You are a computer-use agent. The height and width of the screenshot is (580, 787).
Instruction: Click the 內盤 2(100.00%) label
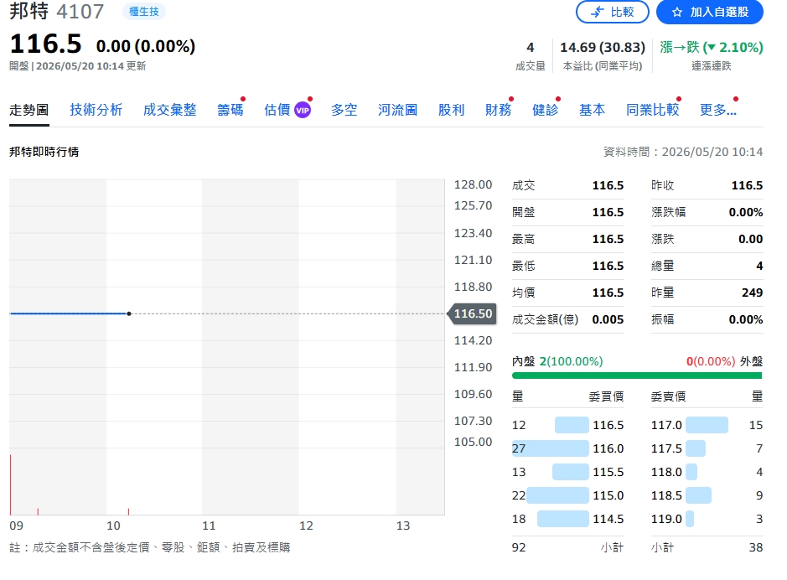557,361
